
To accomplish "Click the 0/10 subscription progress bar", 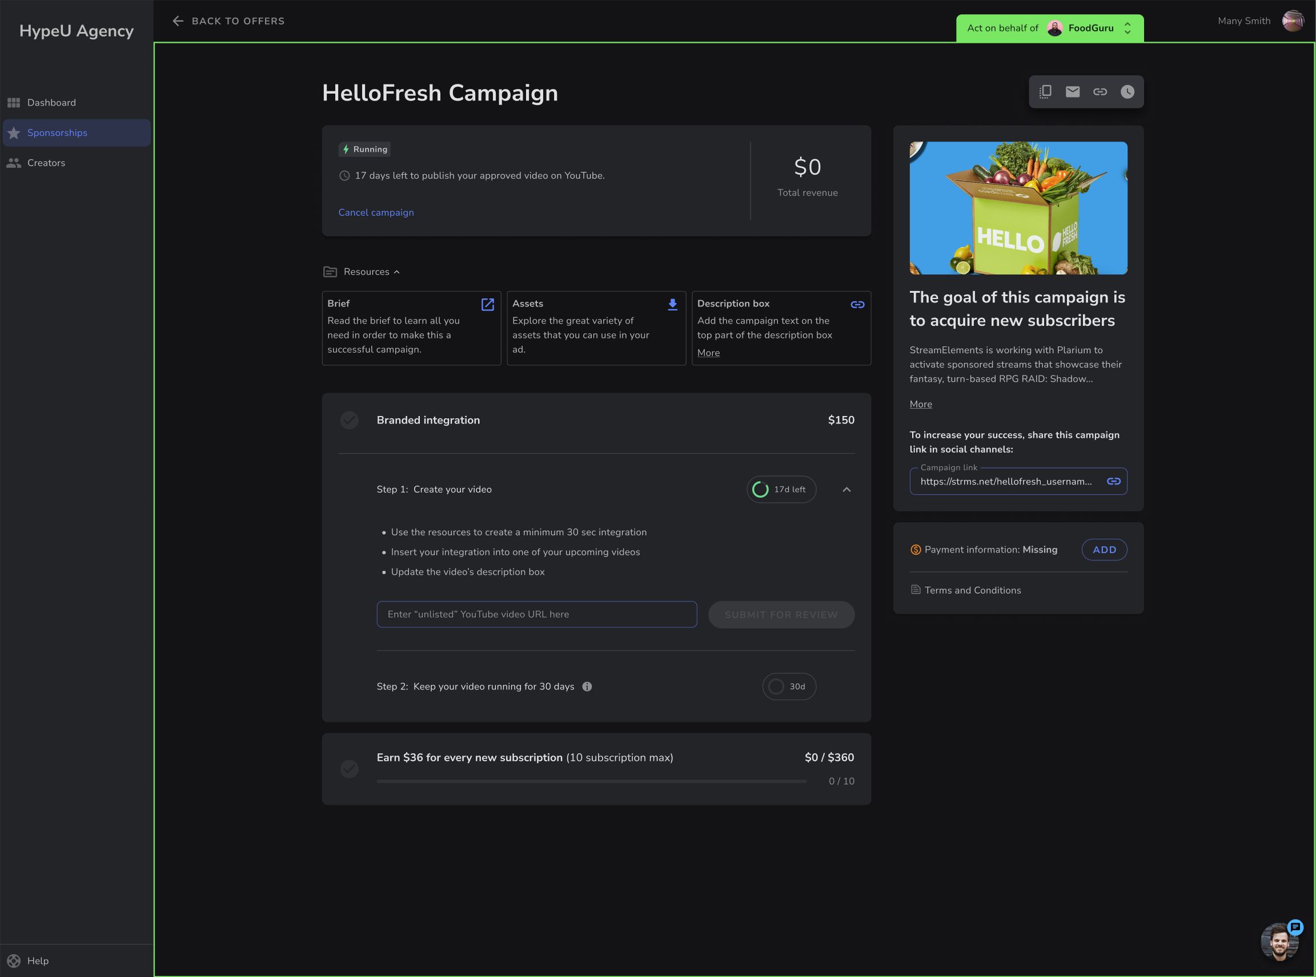I will click(591, 781).
